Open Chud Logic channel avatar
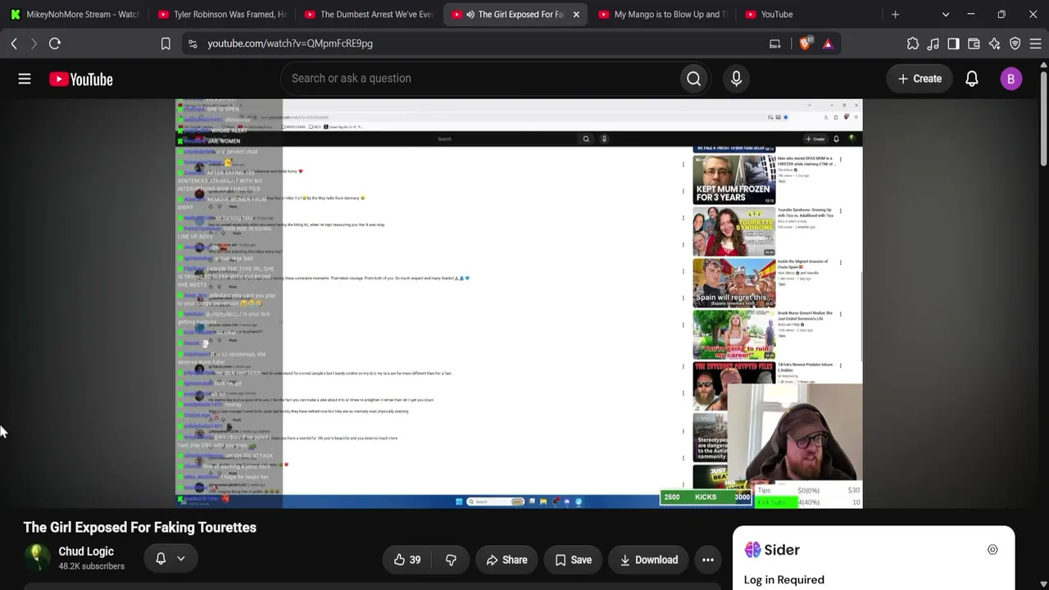The height and width of the screenshot is (590, 1049). click(37, 558)
